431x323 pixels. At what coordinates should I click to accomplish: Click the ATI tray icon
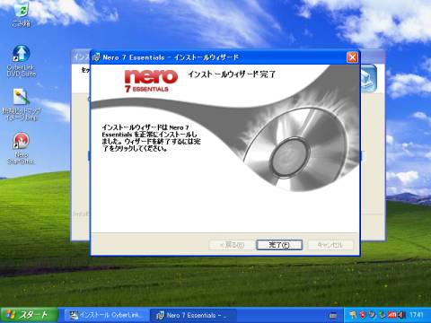pyautogui.click(x=392, y=315)
